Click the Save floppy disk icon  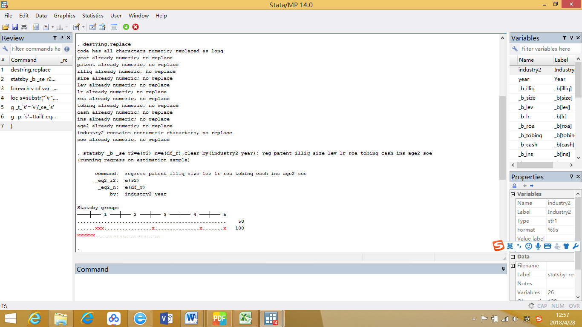[x=15, y=27]
